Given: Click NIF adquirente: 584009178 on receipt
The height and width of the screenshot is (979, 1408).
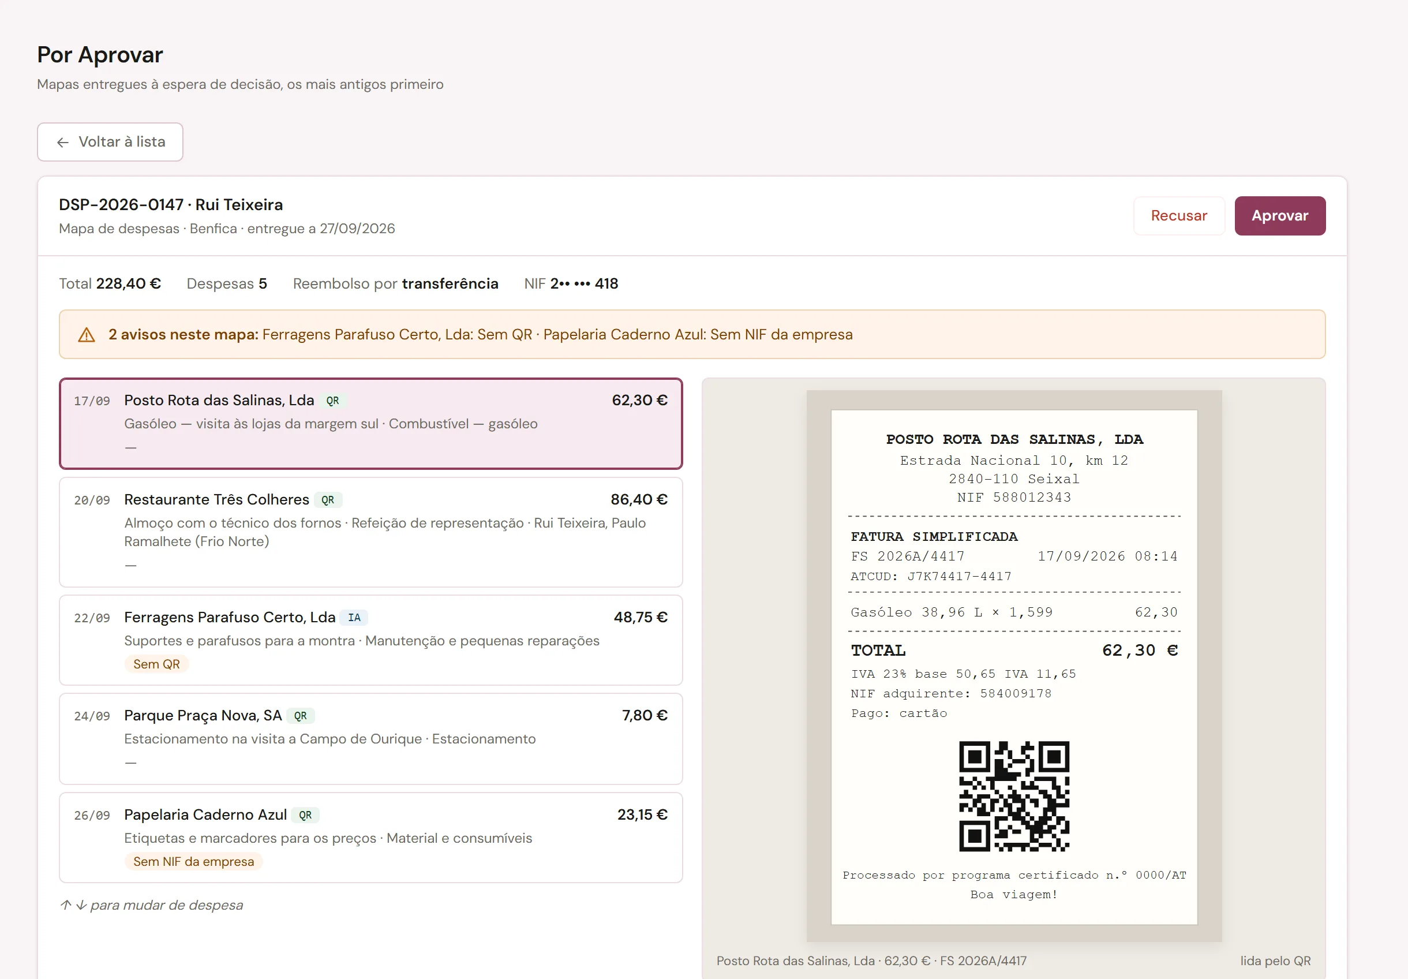Looking at the screenshot, I should click(x=950, y=694).
